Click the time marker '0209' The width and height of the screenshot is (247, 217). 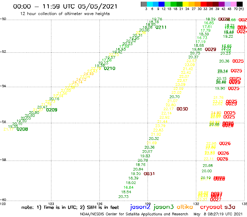pos(52,110)
